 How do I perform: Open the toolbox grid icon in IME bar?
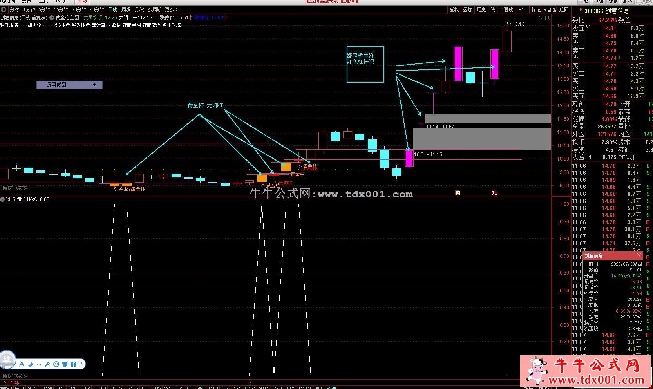[x=73, y=364]
